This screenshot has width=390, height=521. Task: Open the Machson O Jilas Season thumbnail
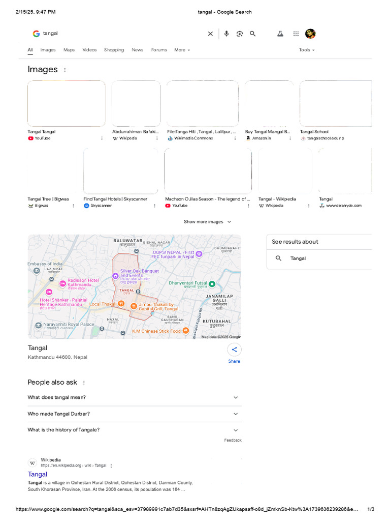(208, 171)
